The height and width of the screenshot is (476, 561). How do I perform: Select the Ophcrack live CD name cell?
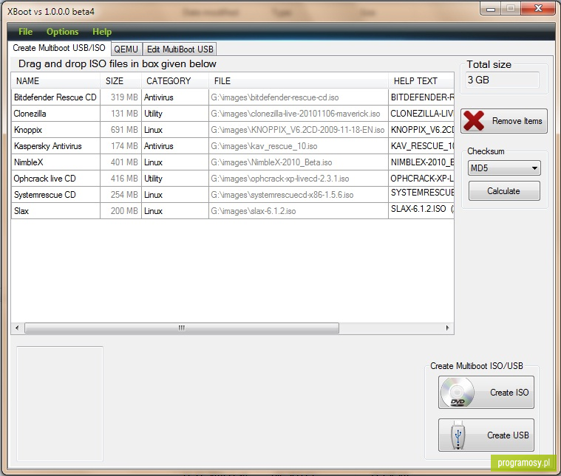tap(55, 179)
